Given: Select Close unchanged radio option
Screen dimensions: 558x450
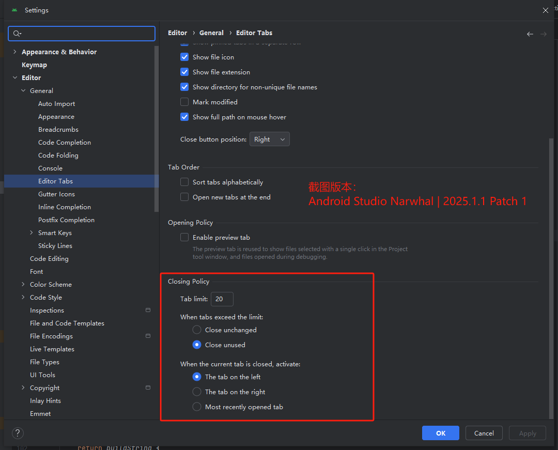Looking at the screenshot, I should coord(197,330).
